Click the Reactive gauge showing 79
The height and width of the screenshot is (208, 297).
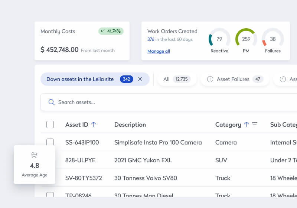click(219, 40)
